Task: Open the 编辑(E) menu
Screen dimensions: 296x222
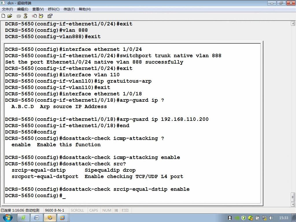Action: 23,9
